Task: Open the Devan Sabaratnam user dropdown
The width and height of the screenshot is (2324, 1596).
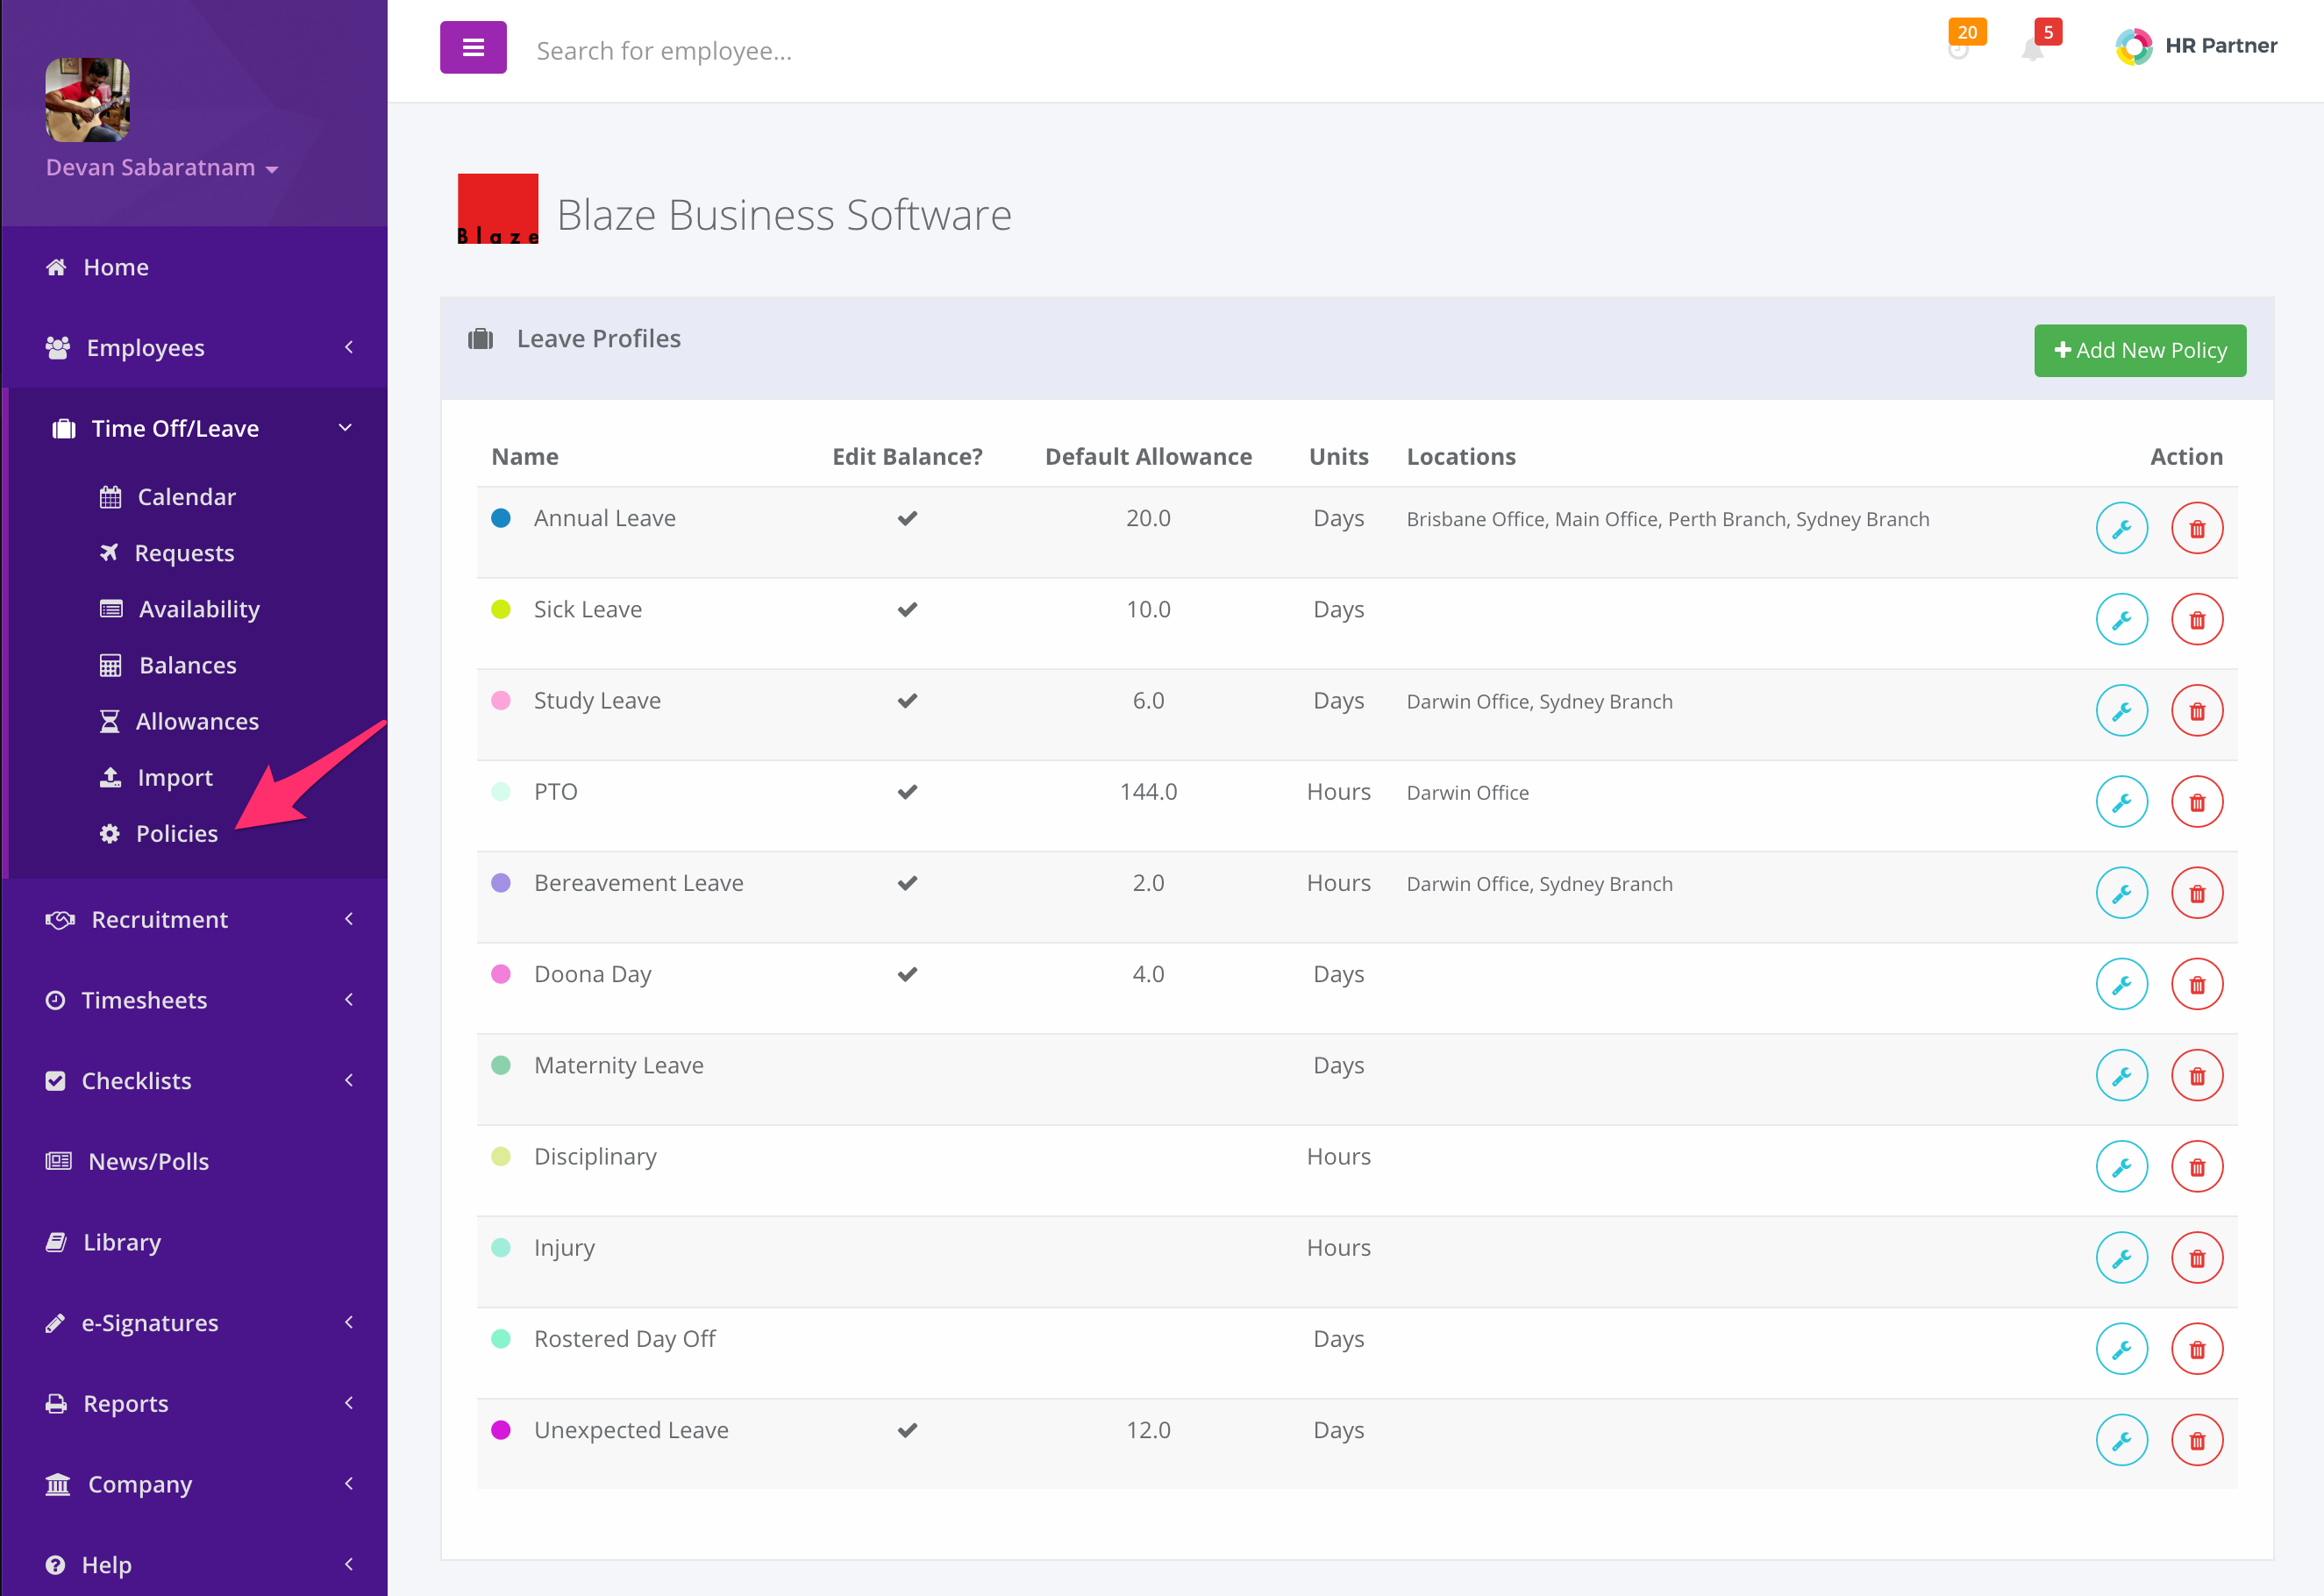Action: click(x=162, y=168)
